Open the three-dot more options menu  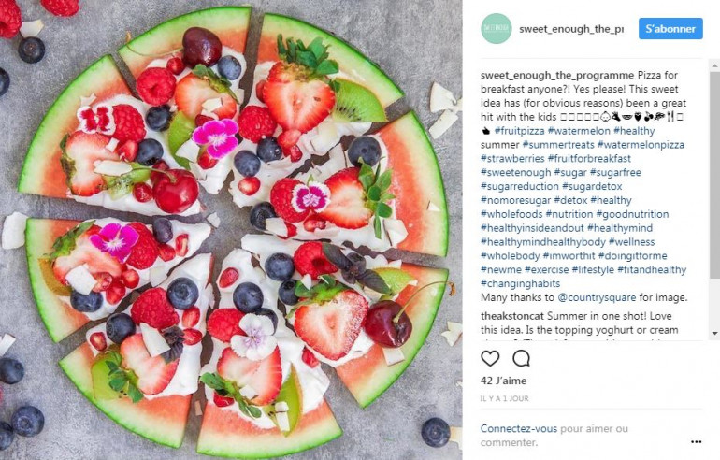696,441
